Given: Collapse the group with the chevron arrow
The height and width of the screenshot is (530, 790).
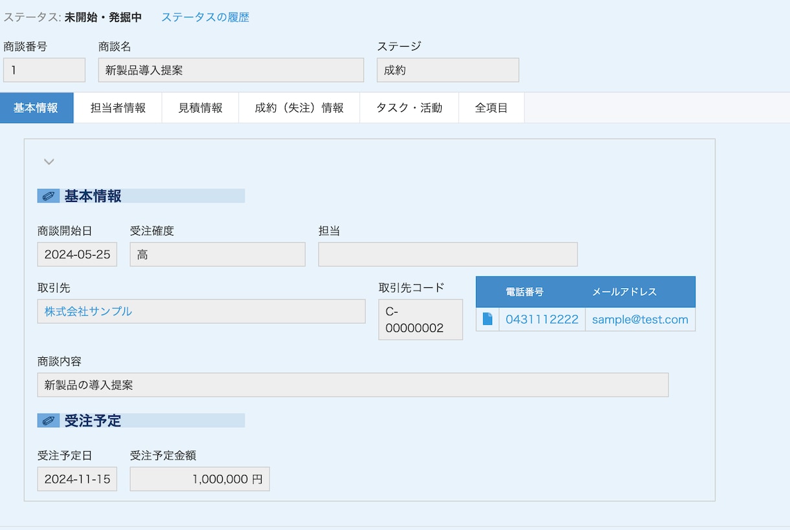Looking at the screenshot, I should click(x=49, y=161).
